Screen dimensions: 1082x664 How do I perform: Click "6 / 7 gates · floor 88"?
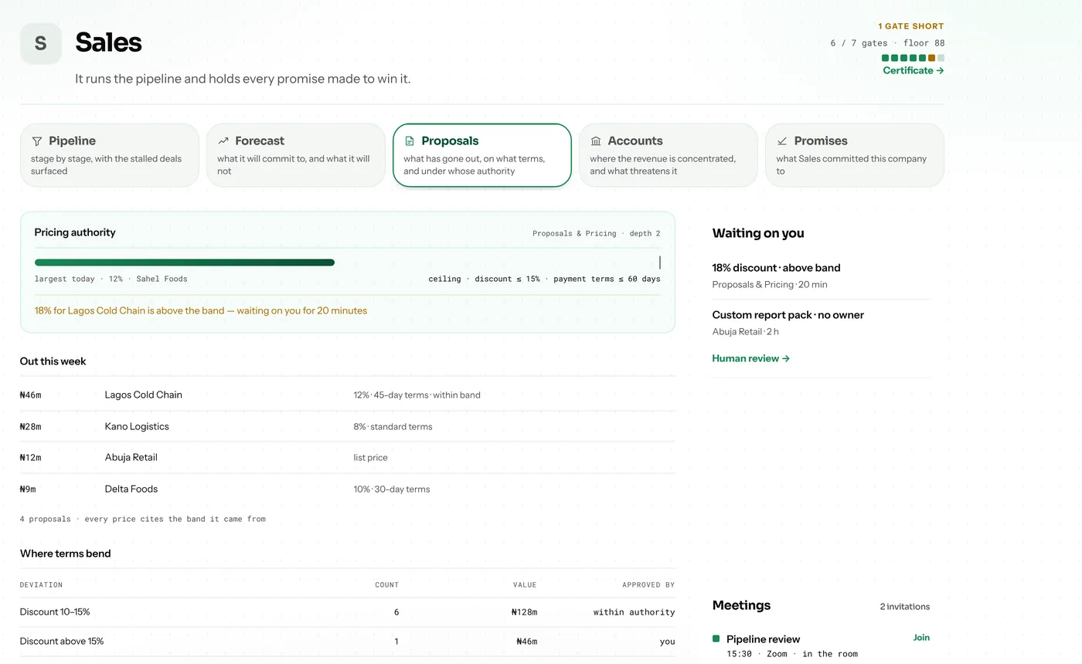pyautogui.click(x=887, y=43)
